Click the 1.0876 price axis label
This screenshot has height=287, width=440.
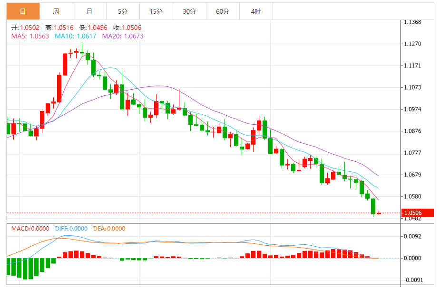(412, 131)
